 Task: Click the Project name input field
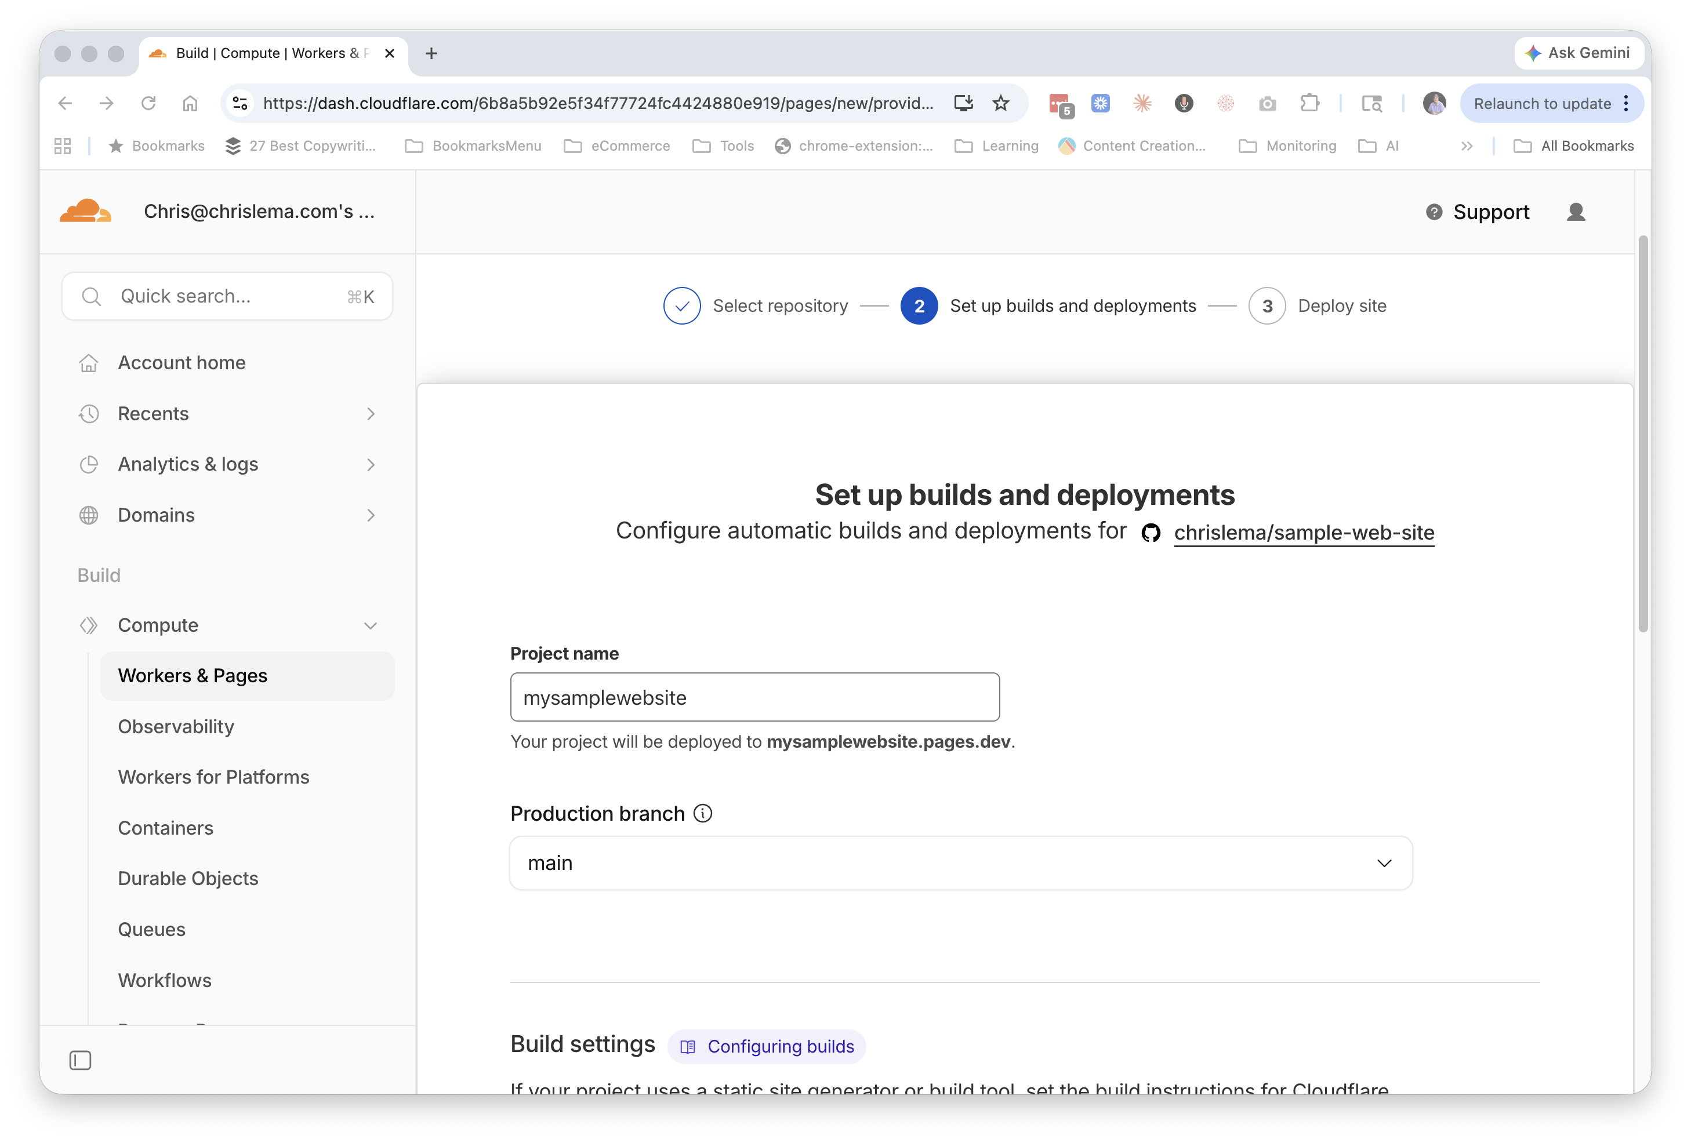[754, 697]
